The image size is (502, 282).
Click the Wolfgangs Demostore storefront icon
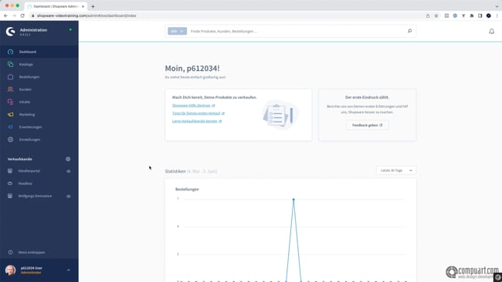(10, 196)
